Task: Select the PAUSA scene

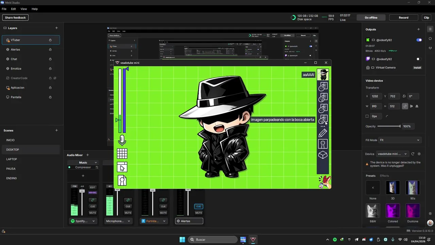Action: coord(11,169)
